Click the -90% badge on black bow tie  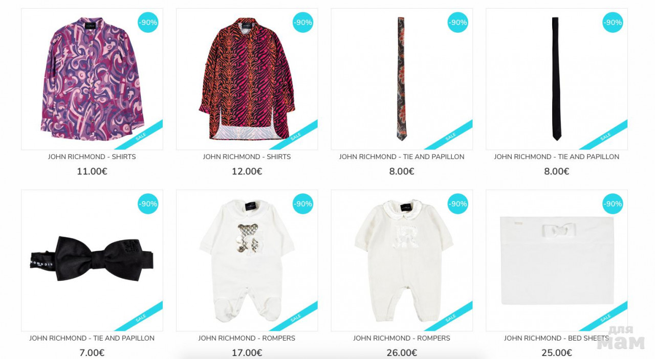[148, 204]
